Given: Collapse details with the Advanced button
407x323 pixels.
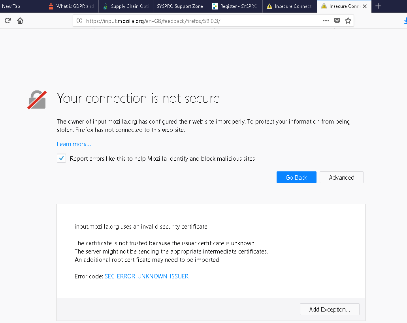Looking at the screenshot, I should point(341,177).
